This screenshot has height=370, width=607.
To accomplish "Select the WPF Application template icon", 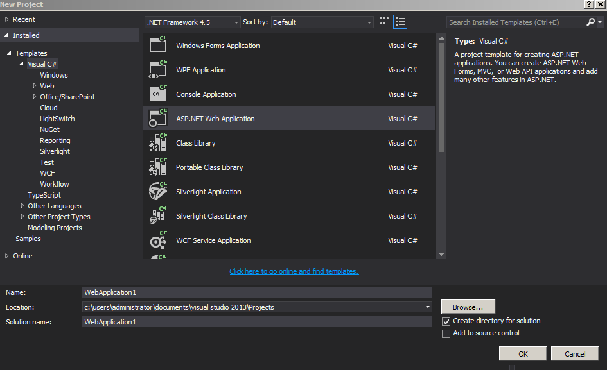I will click(x=158, y=69).
